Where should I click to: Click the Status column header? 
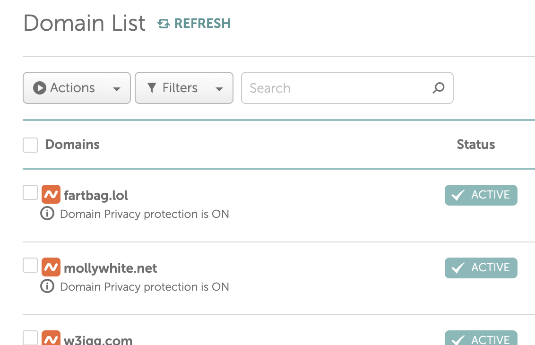pyautogui.click(x=475, y=145)
